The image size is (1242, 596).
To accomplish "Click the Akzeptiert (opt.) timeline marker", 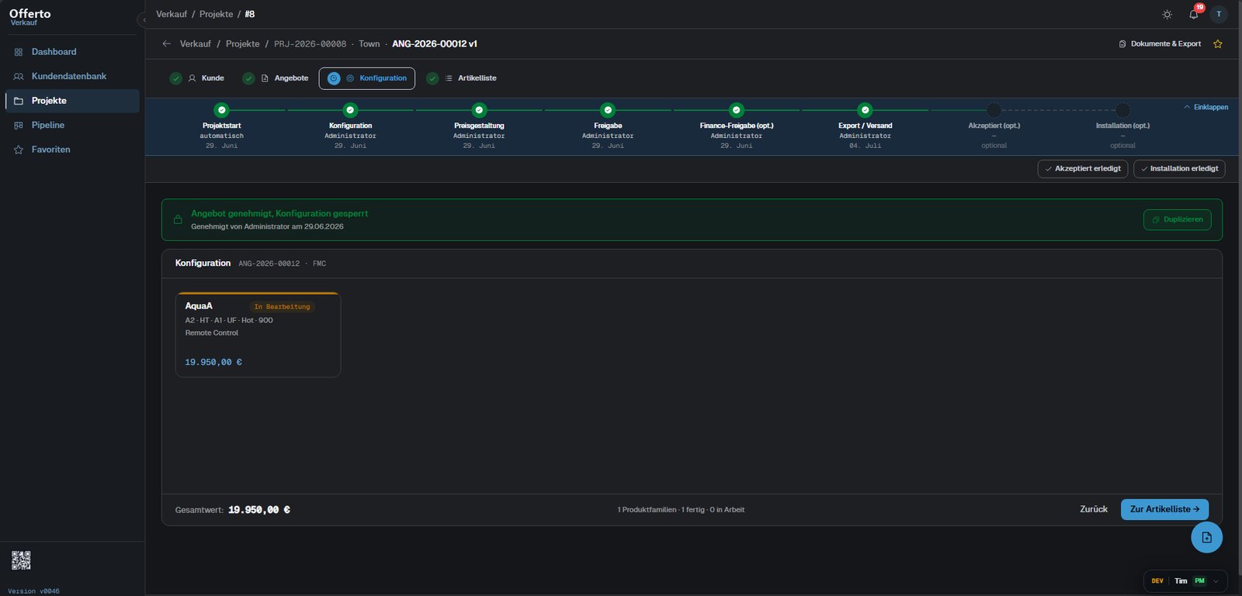I will pos(994,110).
